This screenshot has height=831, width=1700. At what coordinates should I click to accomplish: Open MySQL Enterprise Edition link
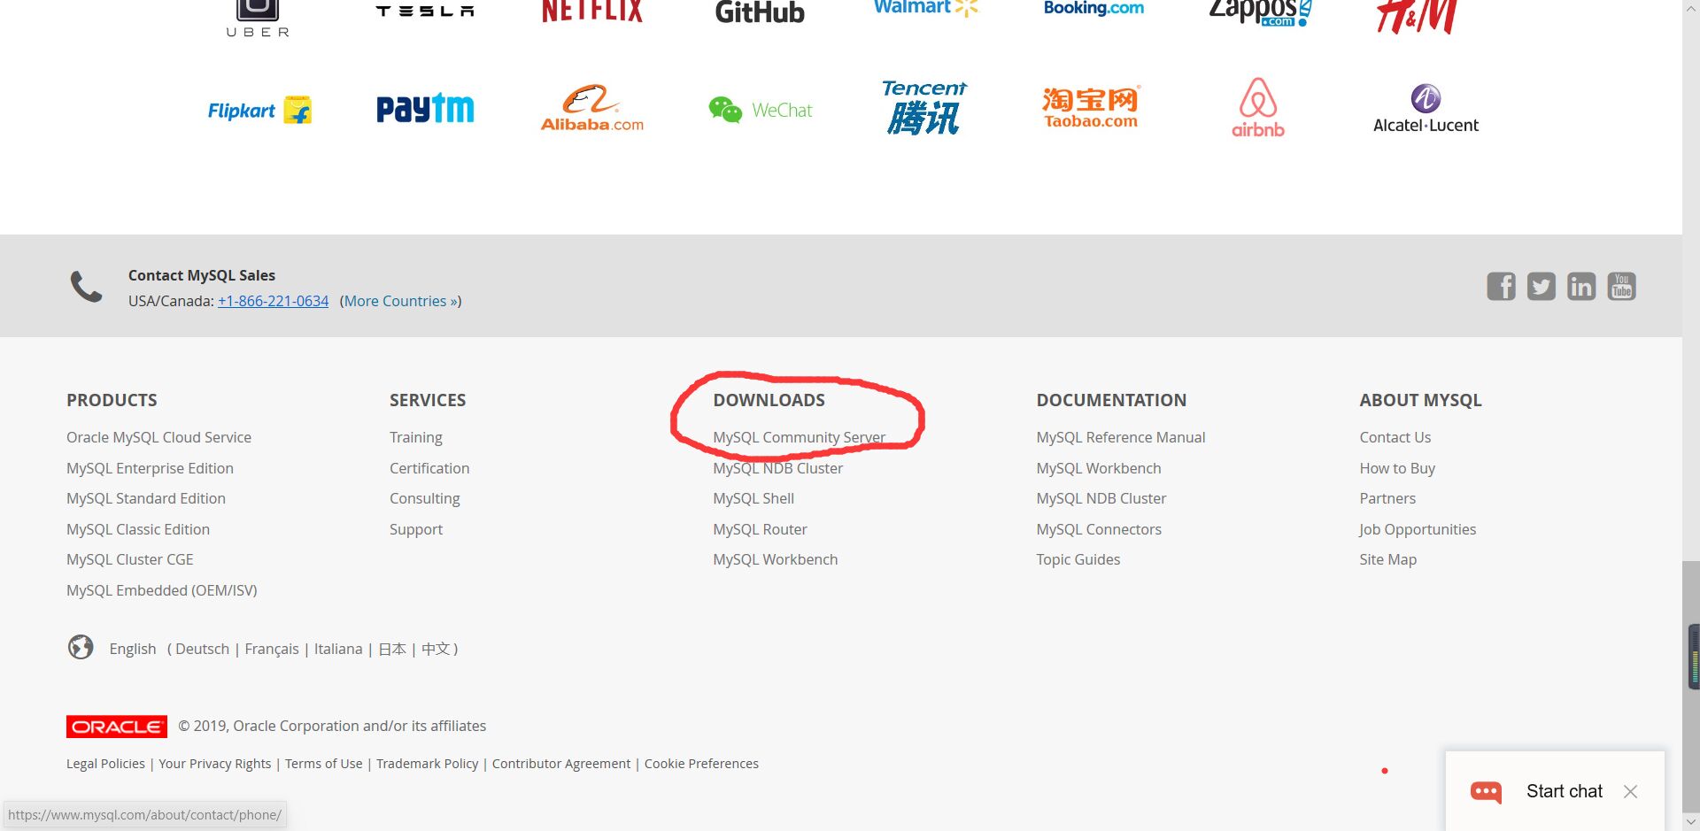(x=150, y=468)
